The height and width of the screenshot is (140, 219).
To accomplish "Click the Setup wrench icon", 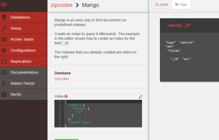I will click(4, 28).
